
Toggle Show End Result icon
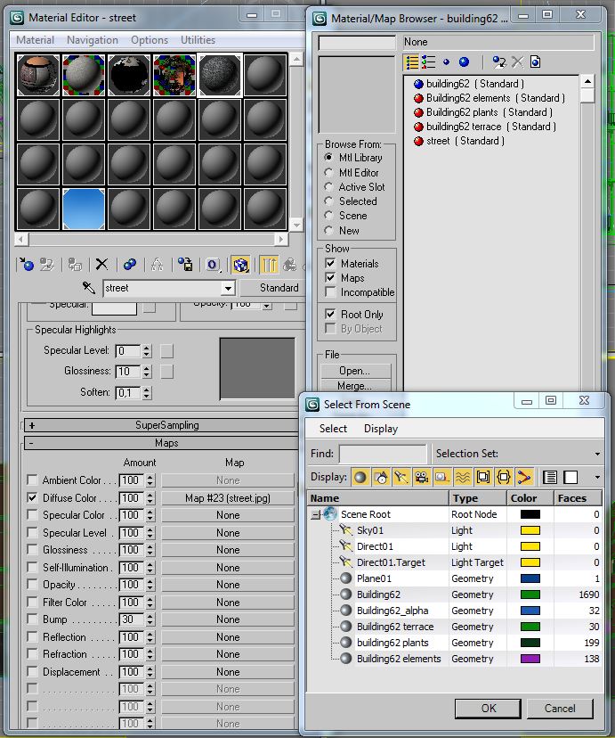(x=269, y=265)
